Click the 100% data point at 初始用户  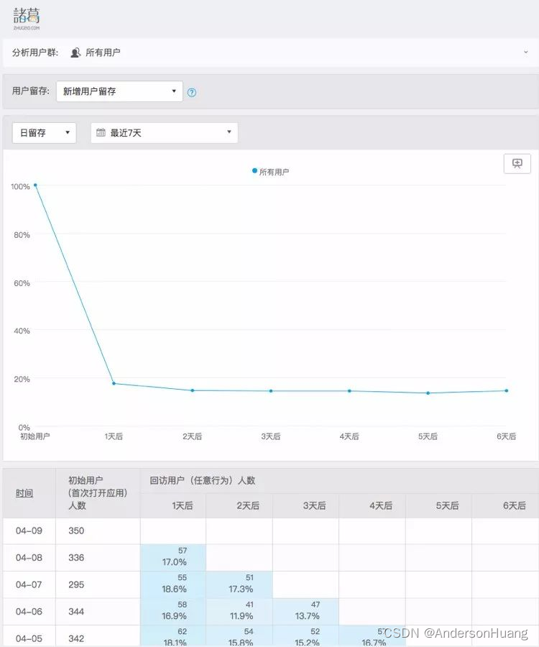tap(35, 185)
